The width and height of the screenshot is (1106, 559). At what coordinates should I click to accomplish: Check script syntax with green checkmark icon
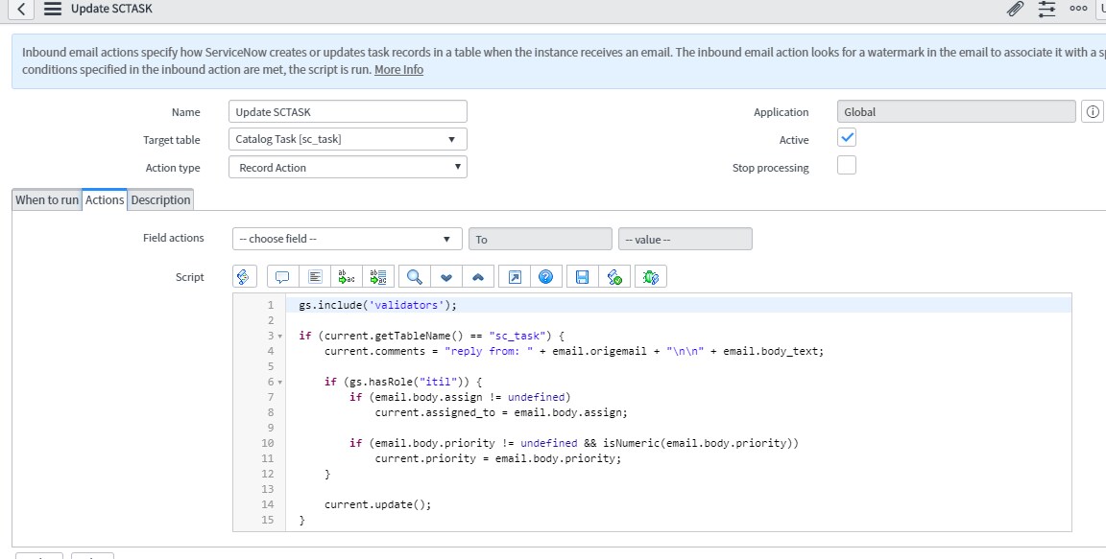(614, 277)
